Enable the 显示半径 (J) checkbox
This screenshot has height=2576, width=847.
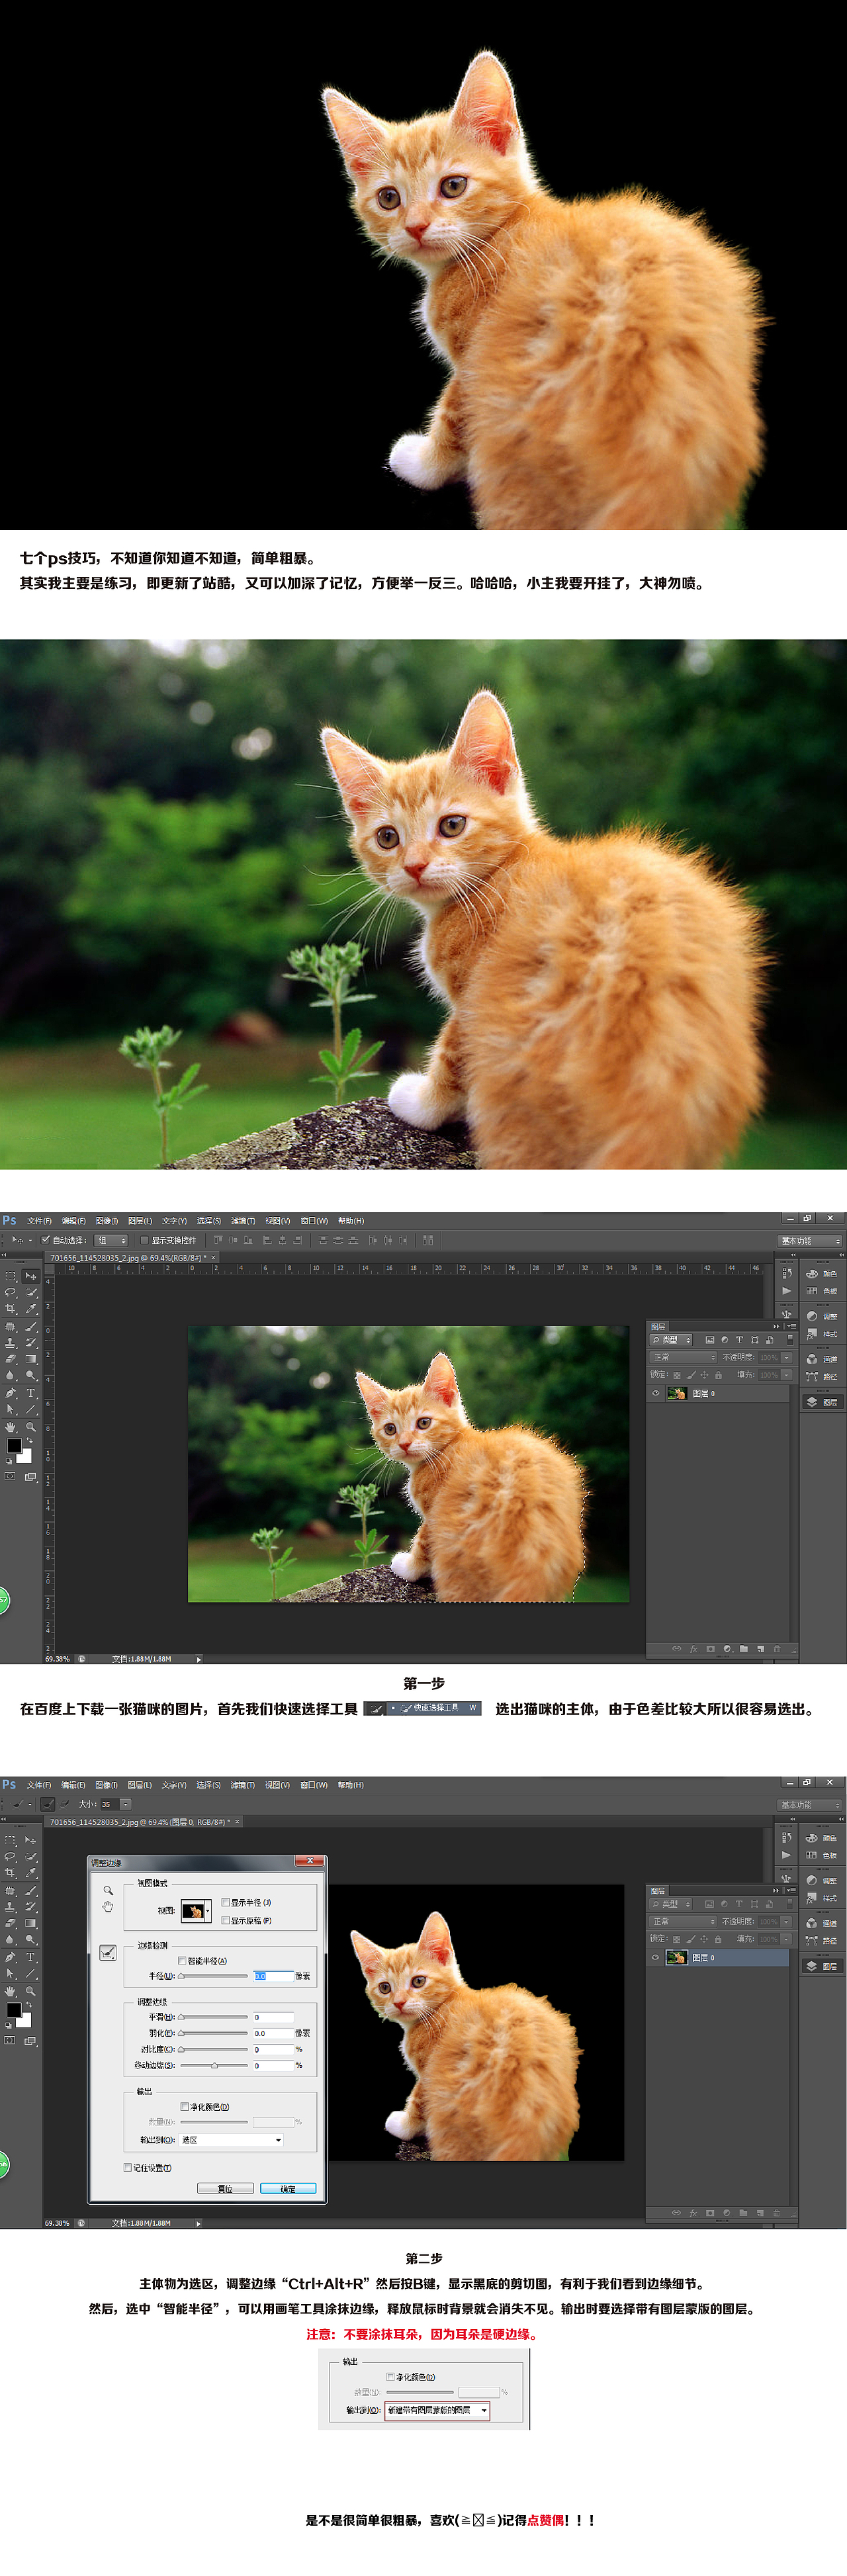coord(225,1903)
